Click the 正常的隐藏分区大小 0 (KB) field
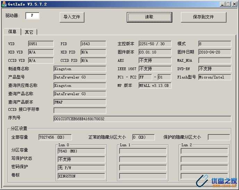Viewport: 239px width, 190px height. click(x=143, y=137)
